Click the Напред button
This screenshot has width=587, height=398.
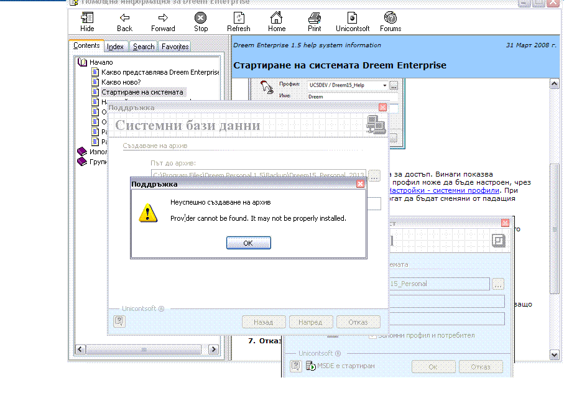tap(310, 322)
